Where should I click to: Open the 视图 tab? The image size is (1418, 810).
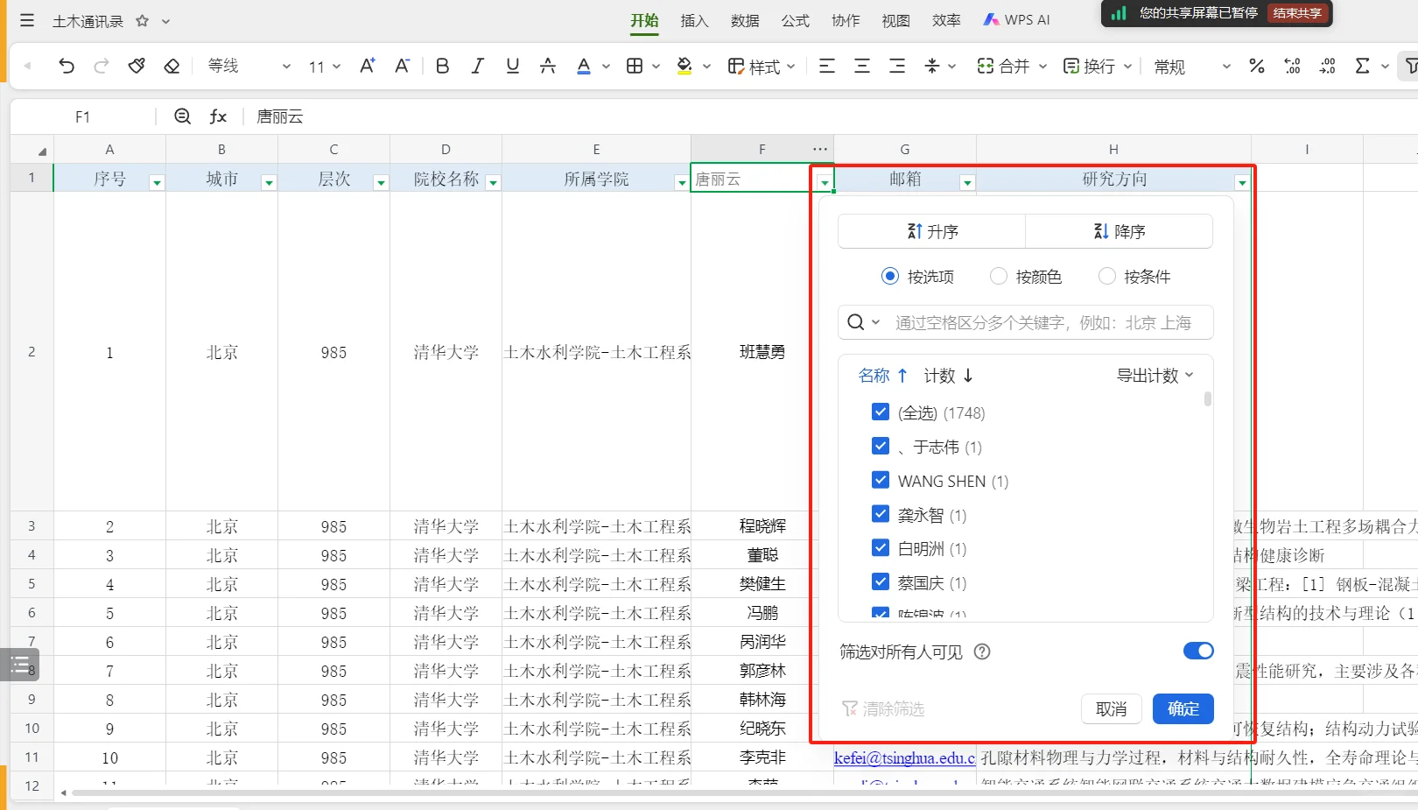pos(896,20)
